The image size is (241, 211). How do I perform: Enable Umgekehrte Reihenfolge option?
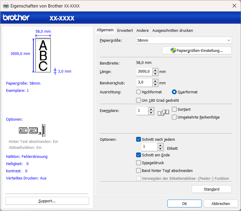pos(174,117)
